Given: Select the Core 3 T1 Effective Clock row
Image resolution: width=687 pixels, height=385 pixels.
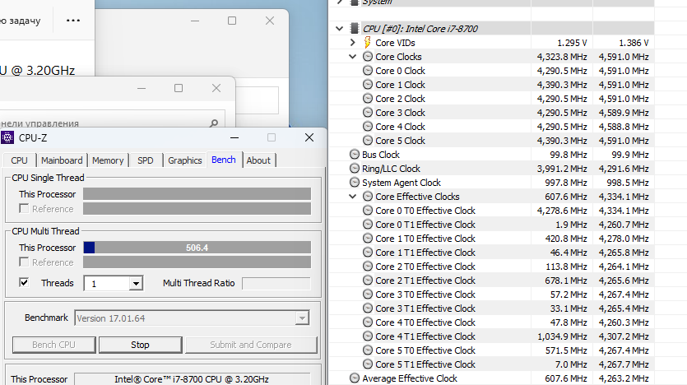Looking at the screenshot, I should pos(491,308).
